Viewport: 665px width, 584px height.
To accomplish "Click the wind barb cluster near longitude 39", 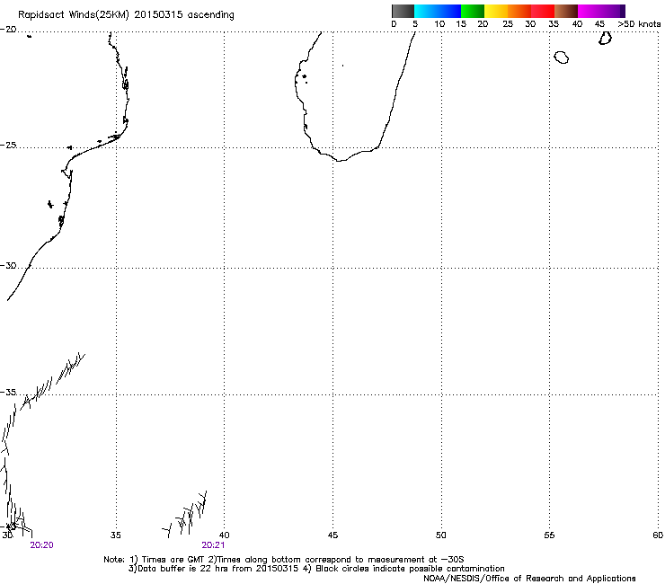I will (x=185, y=514).
